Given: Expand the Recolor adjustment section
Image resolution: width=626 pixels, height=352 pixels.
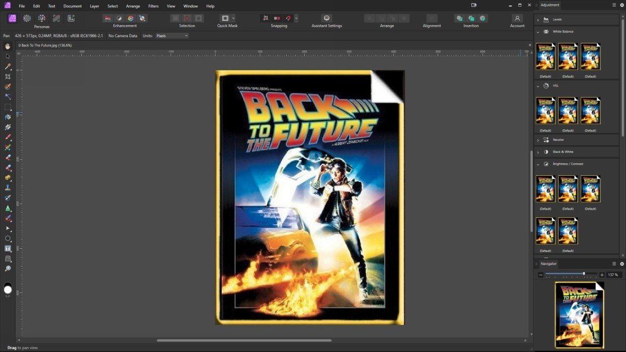Looking at the screenshot, I should pyautogui.click(x=538, y=140).
